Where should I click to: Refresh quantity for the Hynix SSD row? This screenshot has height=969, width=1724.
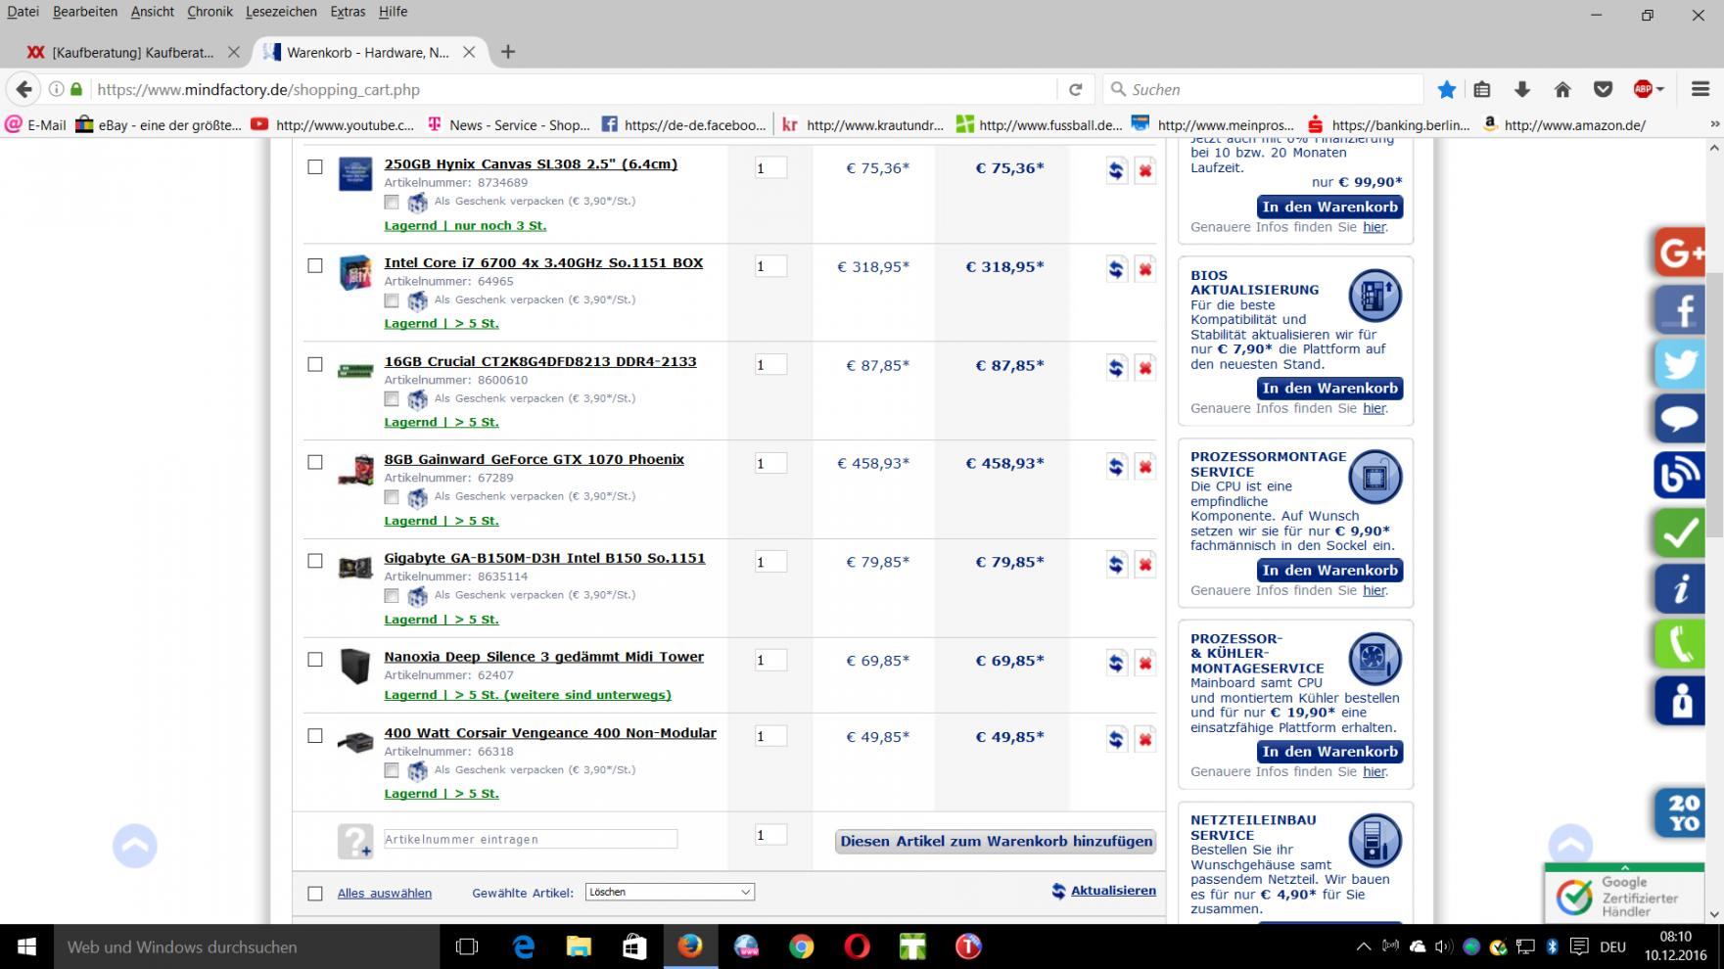[1116, 170]
